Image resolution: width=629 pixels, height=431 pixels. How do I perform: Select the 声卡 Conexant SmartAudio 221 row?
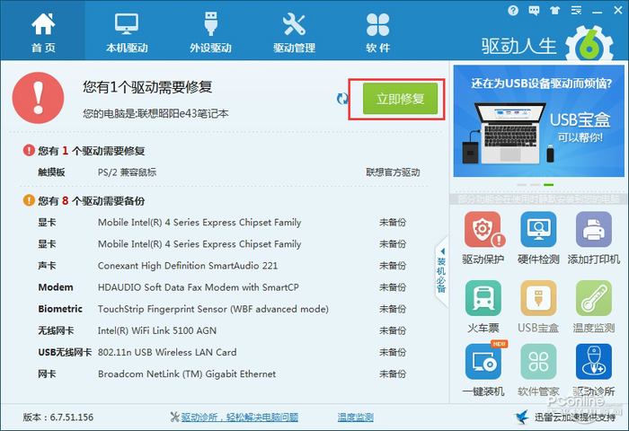click(222, 266)
